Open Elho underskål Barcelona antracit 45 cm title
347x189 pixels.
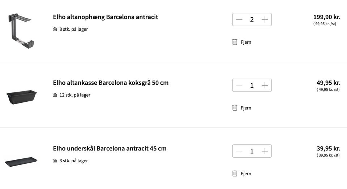(x=110, y=149)
